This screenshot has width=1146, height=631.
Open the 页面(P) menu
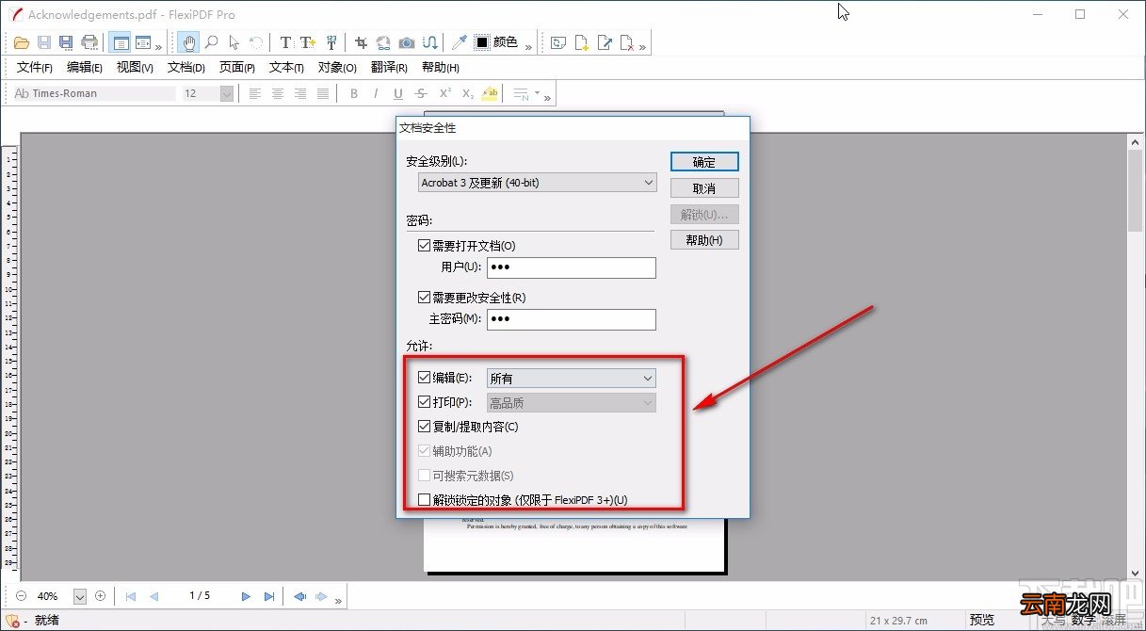pyautogui.click(x=237, y=68)
